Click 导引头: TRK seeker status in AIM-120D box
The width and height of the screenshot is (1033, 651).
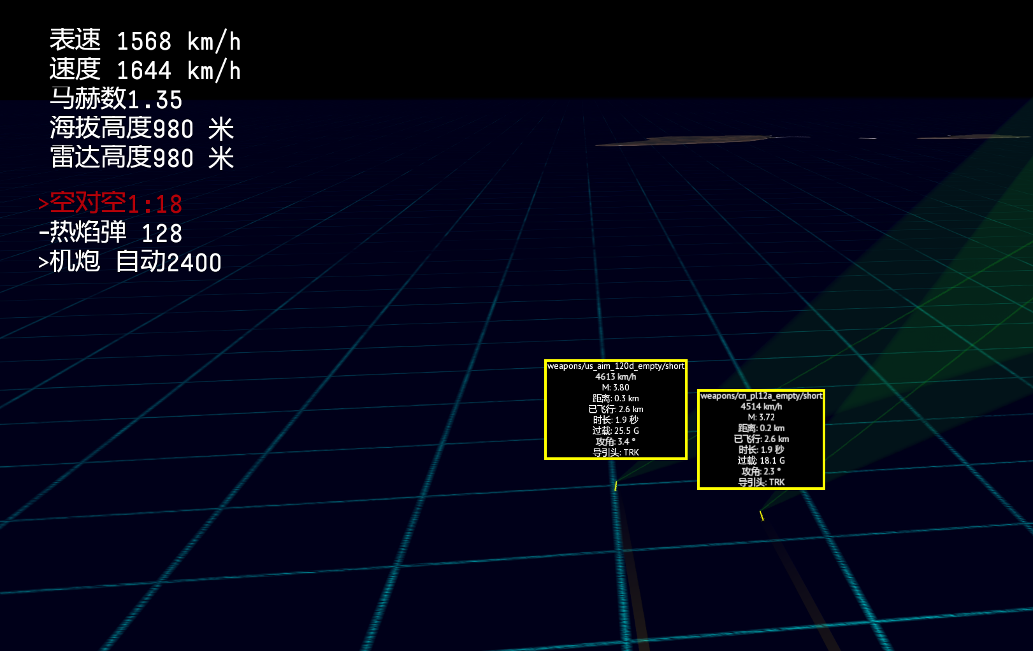(616, 452)
